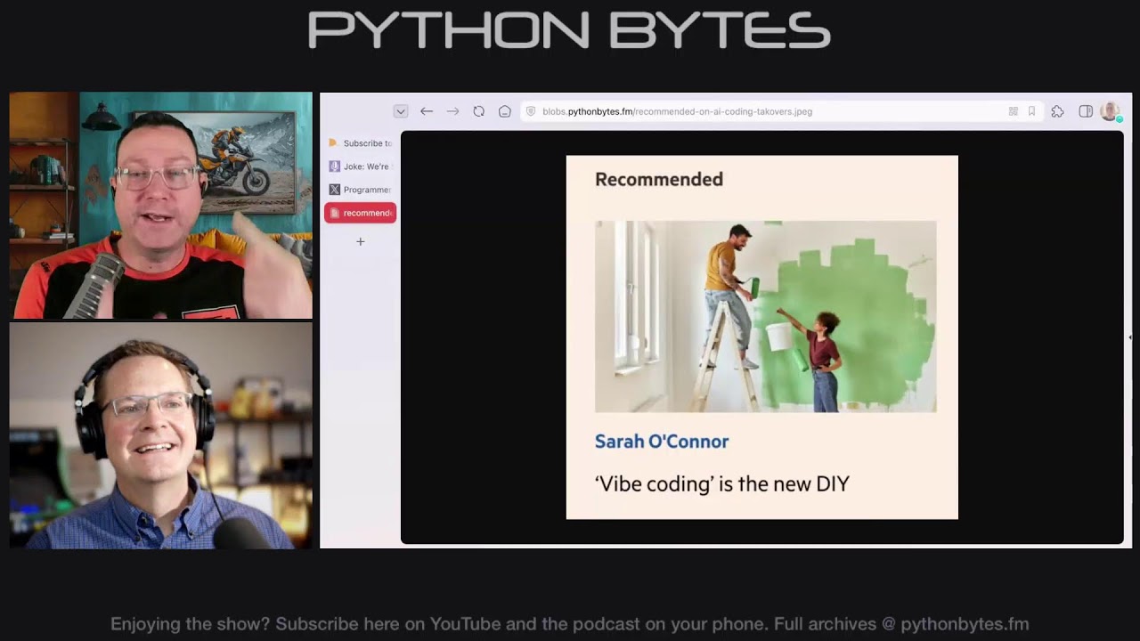
Task: Click the Sarah O'Connor author link
Action: pyautogui.click(x=662, y=442)
